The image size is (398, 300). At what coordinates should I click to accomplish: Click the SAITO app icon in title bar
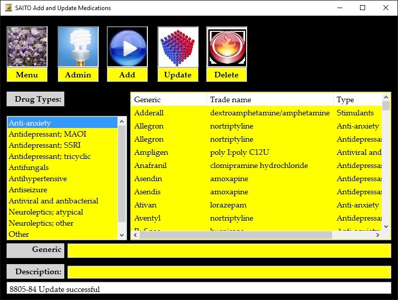[x=8, y=8]
